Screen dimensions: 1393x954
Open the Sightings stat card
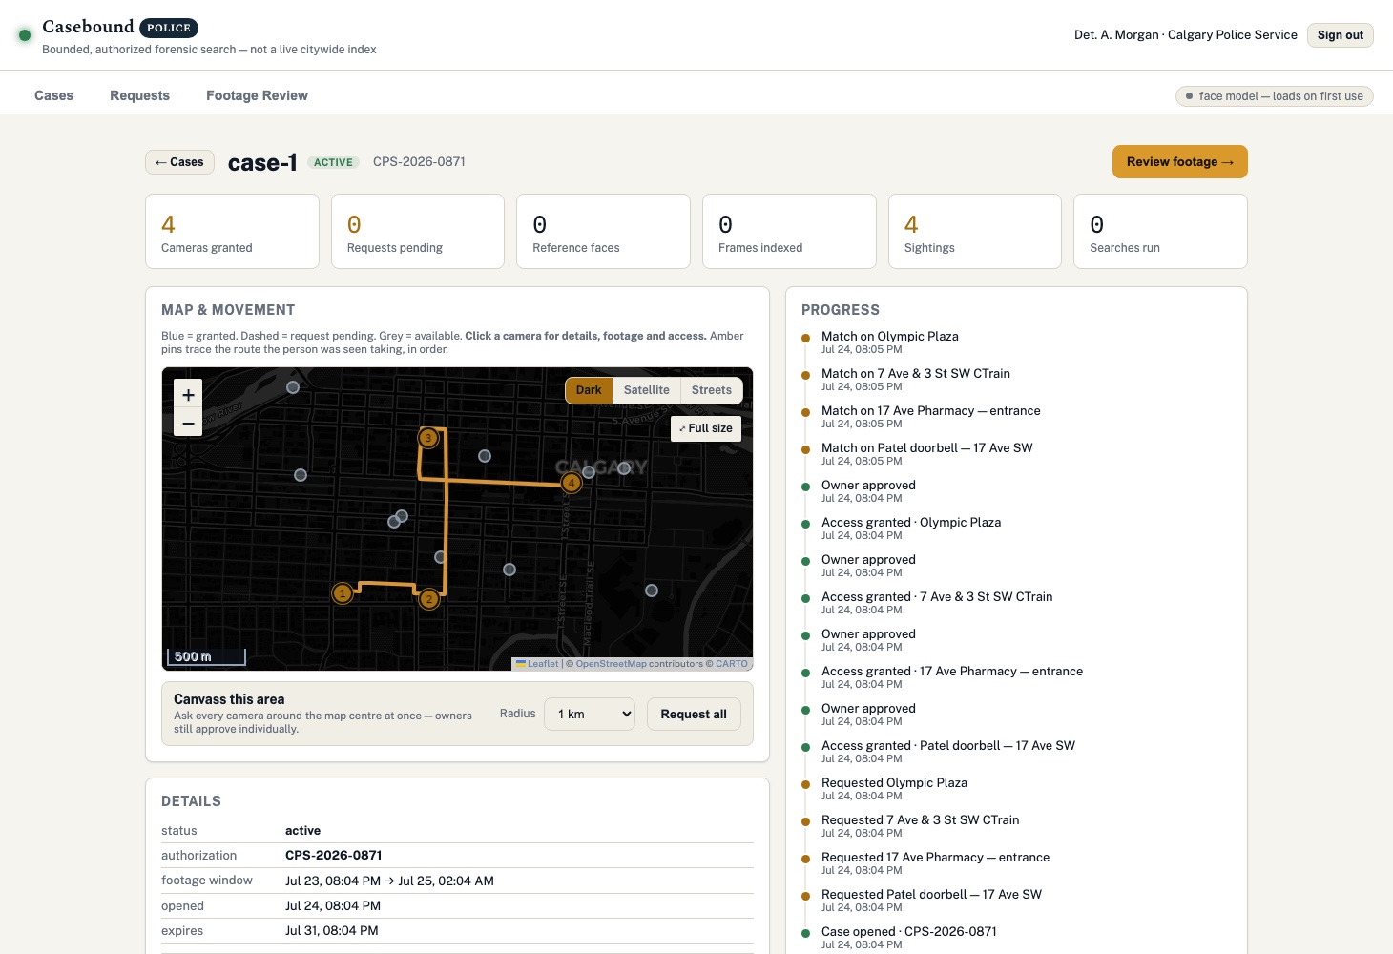pyautogui.click(x=975, y=232)
